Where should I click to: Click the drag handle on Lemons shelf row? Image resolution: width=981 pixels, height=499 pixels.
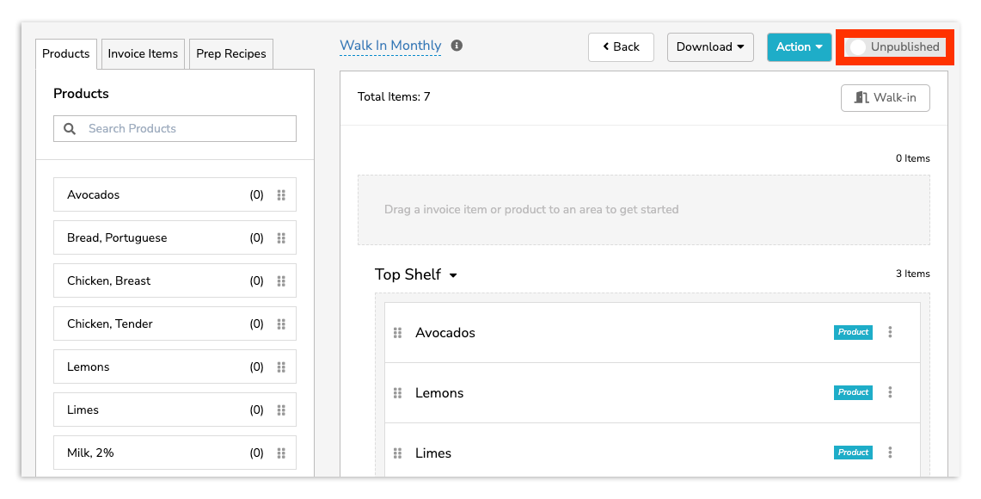click(x=397, y=393)
